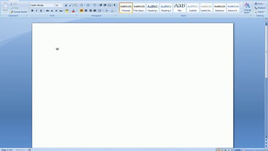Apply the red font color
The width and height of the screenshot is (268, 151).
tap(73, 10)
